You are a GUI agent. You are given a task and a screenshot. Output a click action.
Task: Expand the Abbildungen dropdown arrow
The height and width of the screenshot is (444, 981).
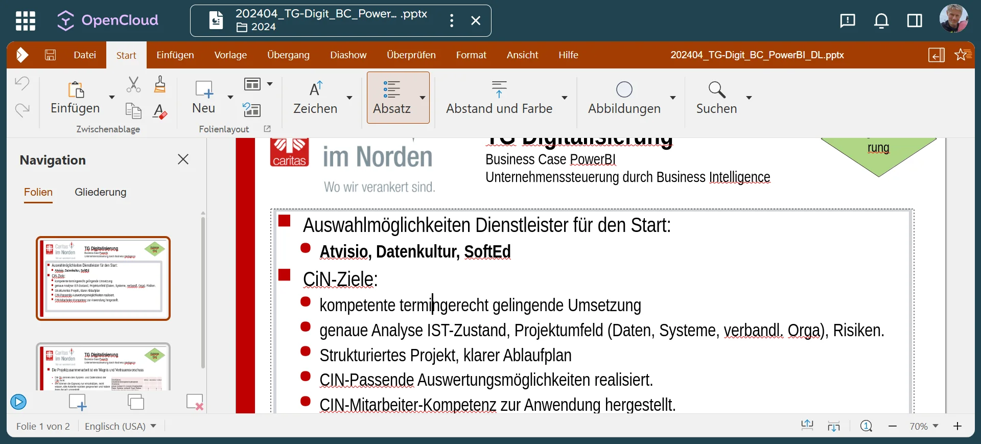tap(673, 97)
